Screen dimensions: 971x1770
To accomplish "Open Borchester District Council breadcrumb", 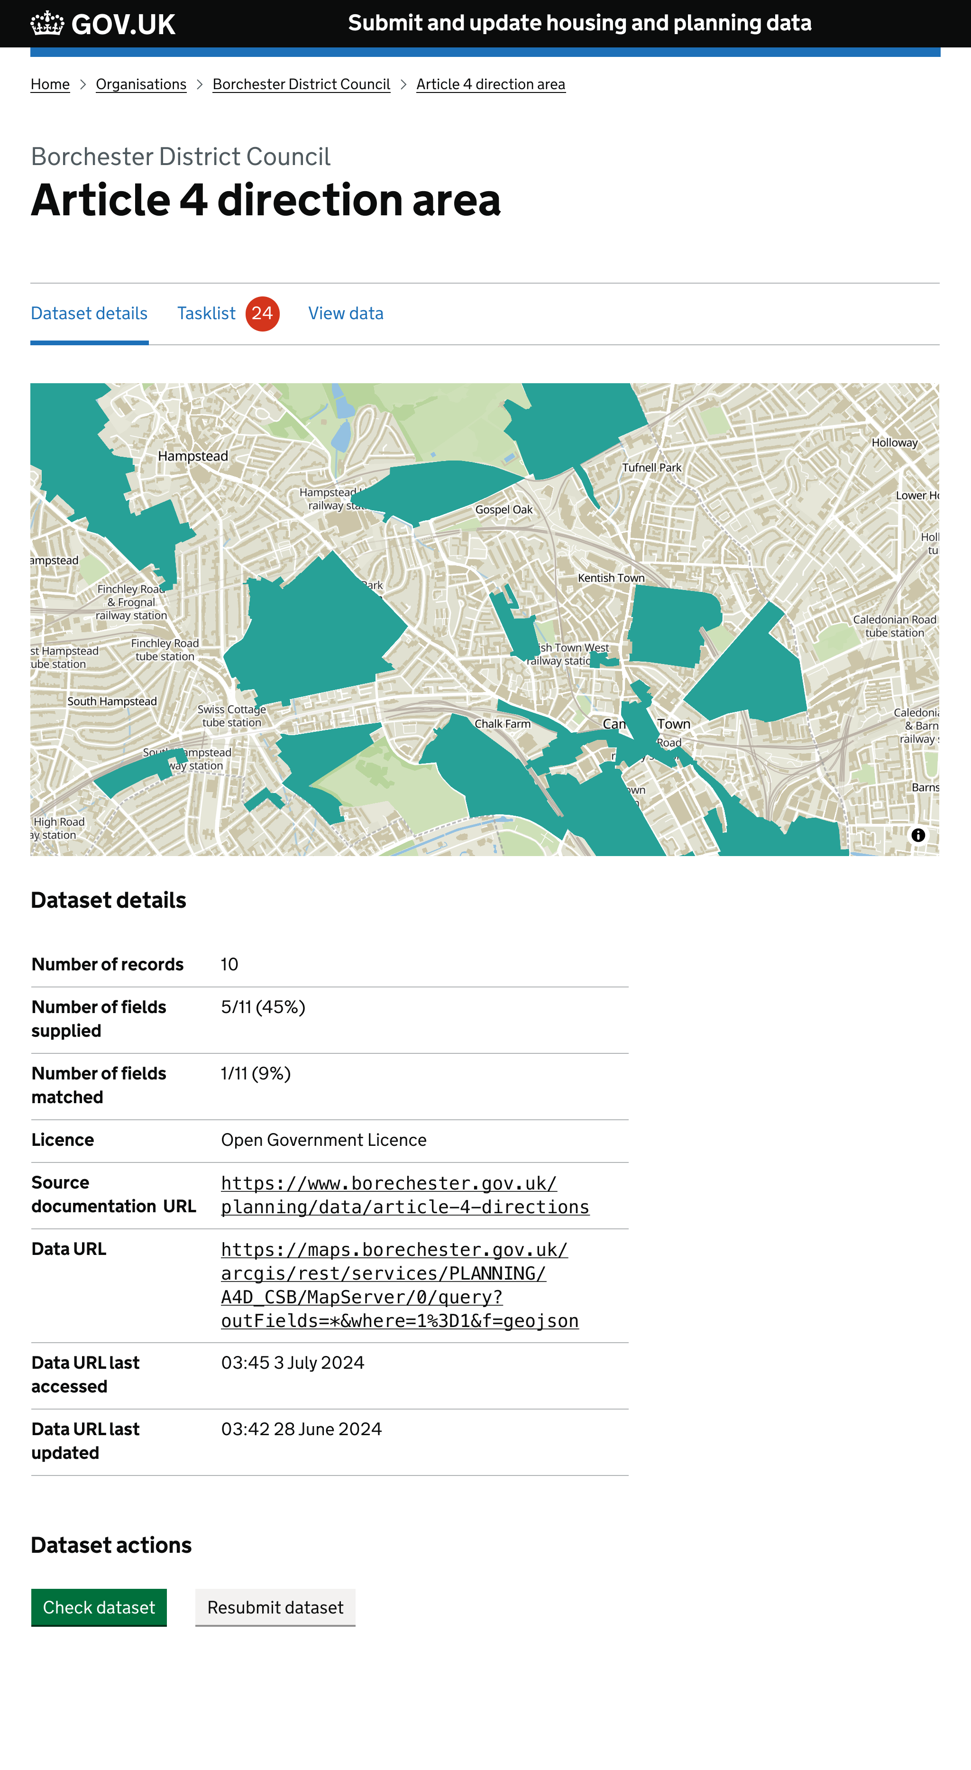I will (302, 84).
